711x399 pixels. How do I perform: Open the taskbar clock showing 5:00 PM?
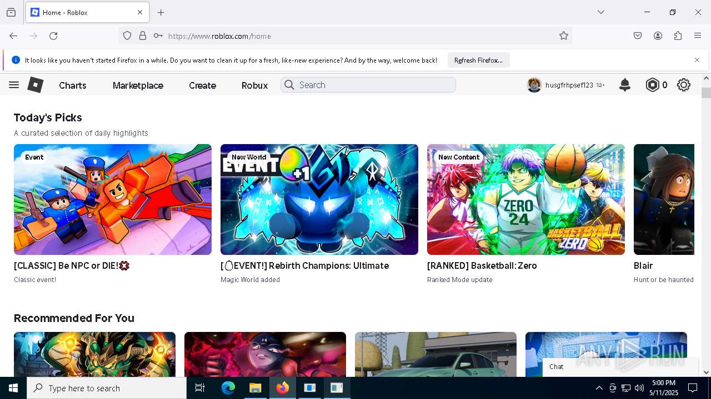664,388
